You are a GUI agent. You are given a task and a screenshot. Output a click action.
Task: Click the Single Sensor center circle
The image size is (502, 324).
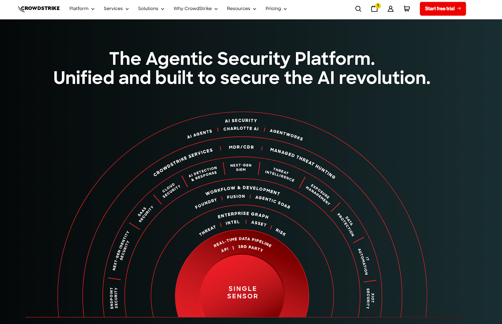[x=242, y=292]
